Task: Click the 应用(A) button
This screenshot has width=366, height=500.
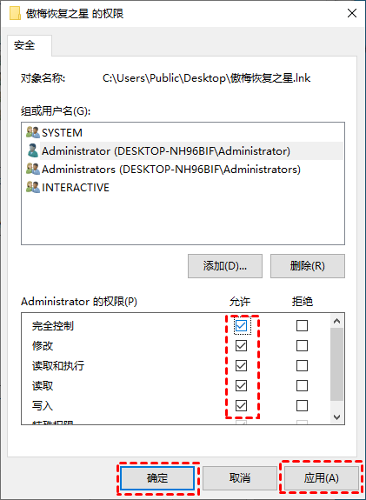Action: tap(322, 478)
